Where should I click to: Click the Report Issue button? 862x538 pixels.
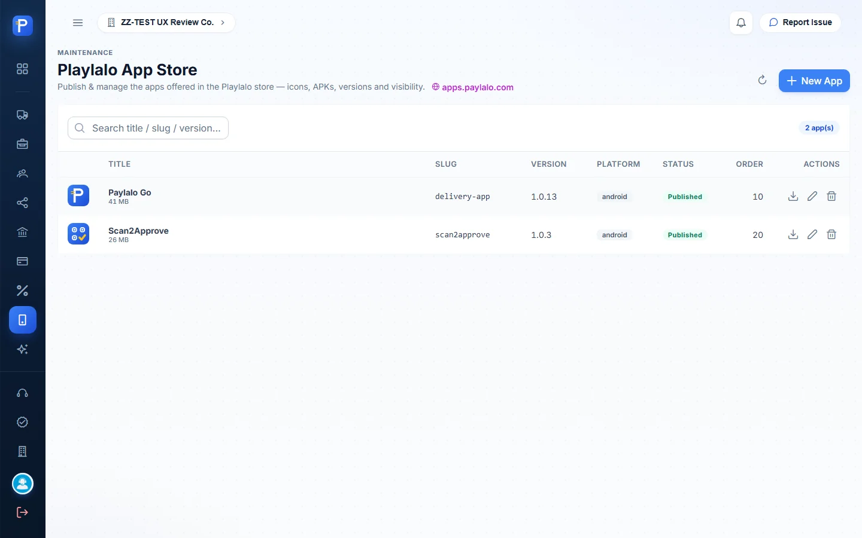coord(800,23)
